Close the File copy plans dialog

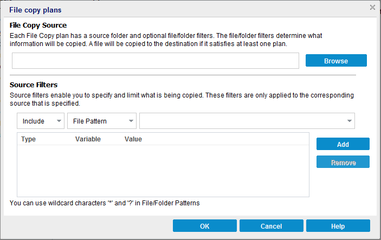tap(372, 8)
